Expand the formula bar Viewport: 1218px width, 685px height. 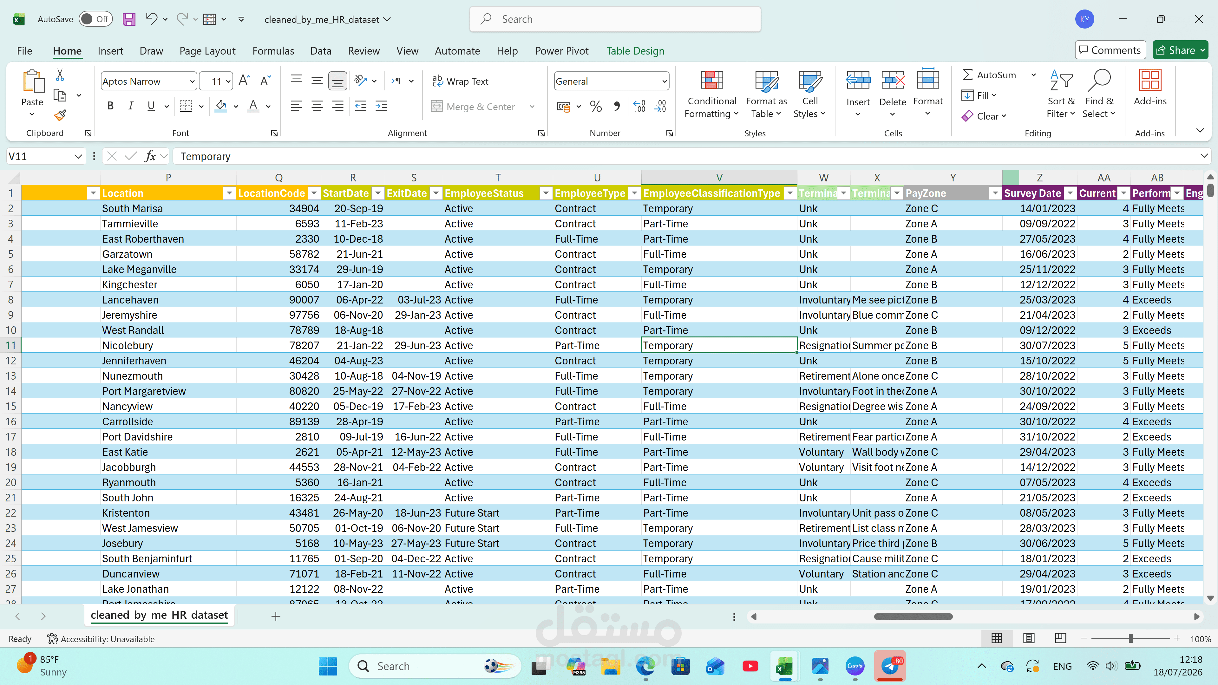tap(1203, 156)
